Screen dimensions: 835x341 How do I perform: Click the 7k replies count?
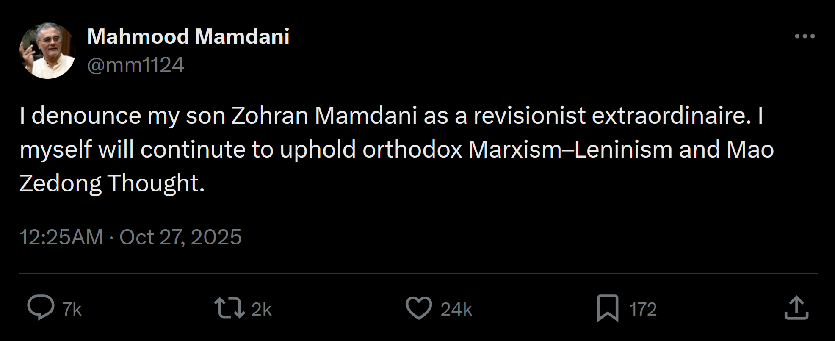click(72, 309)
